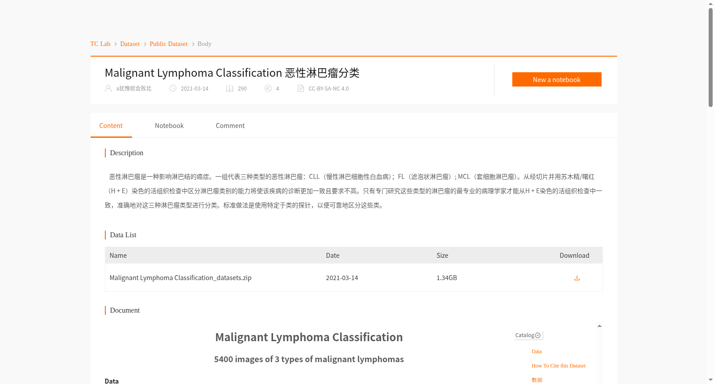
Task: Click the New a notebook button
Action: point(556,79)
